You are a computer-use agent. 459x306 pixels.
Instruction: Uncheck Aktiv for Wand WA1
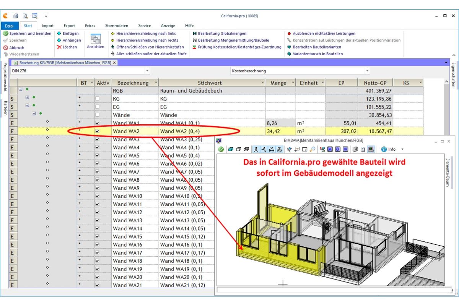pyautogui.click(x=97, y=123)
